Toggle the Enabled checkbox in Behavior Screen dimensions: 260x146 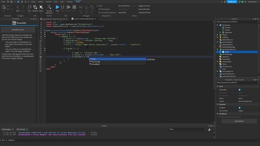(x=239, y=108)
